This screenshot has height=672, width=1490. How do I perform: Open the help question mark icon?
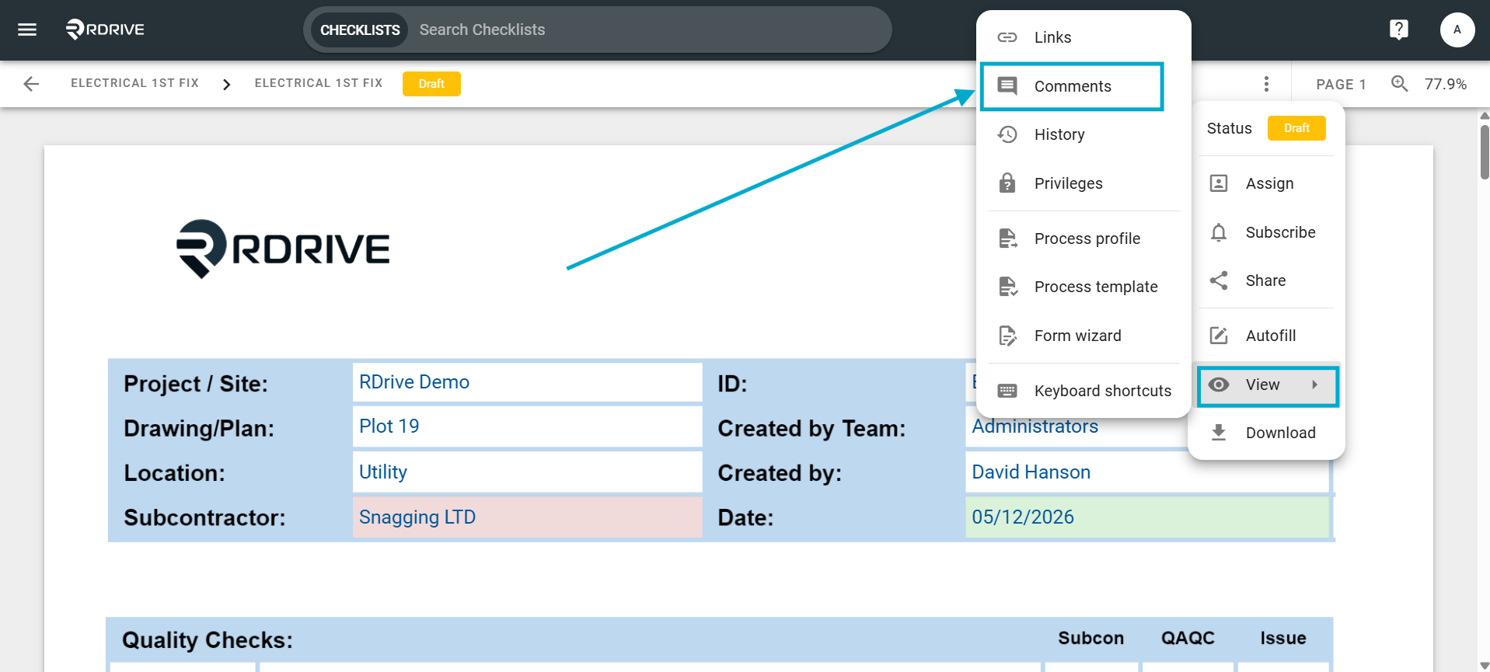coord(1398,30)
